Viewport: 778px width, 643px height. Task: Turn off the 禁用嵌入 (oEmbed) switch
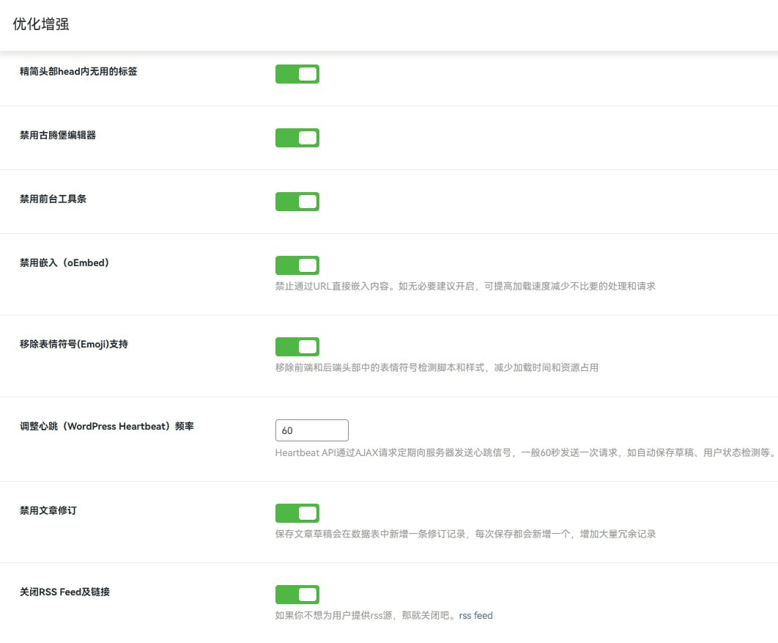click(297, 265)
